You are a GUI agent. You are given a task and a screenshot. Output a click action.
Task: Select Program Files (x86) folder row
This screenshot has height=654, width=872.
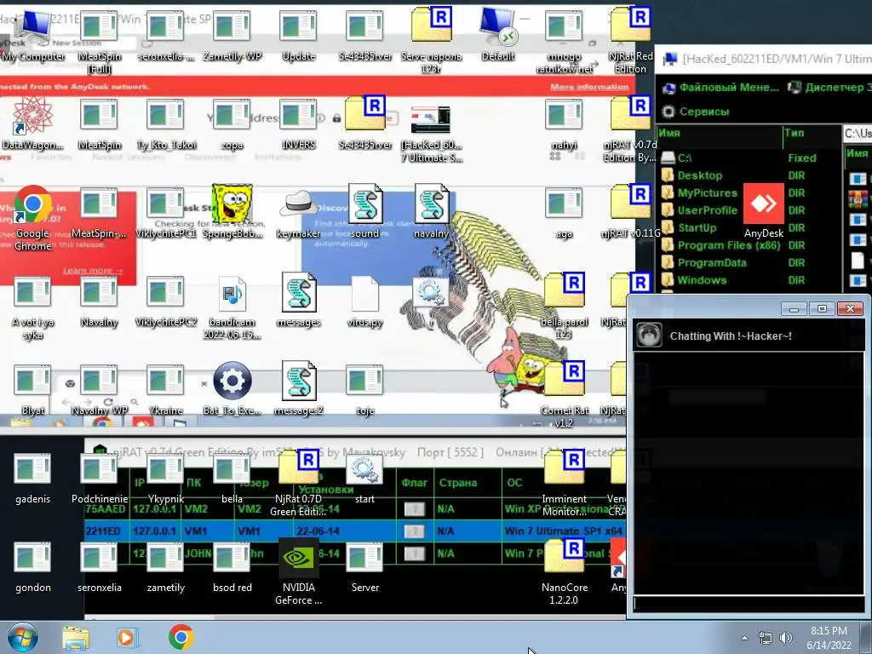[x=748, y=245]
